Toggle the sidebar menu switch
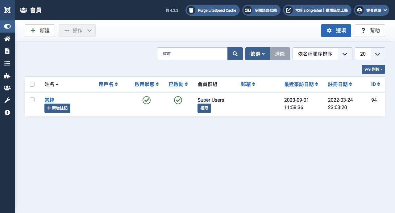Screen dimensions: 395x213 pyautogui.click(x=7, y=26)
